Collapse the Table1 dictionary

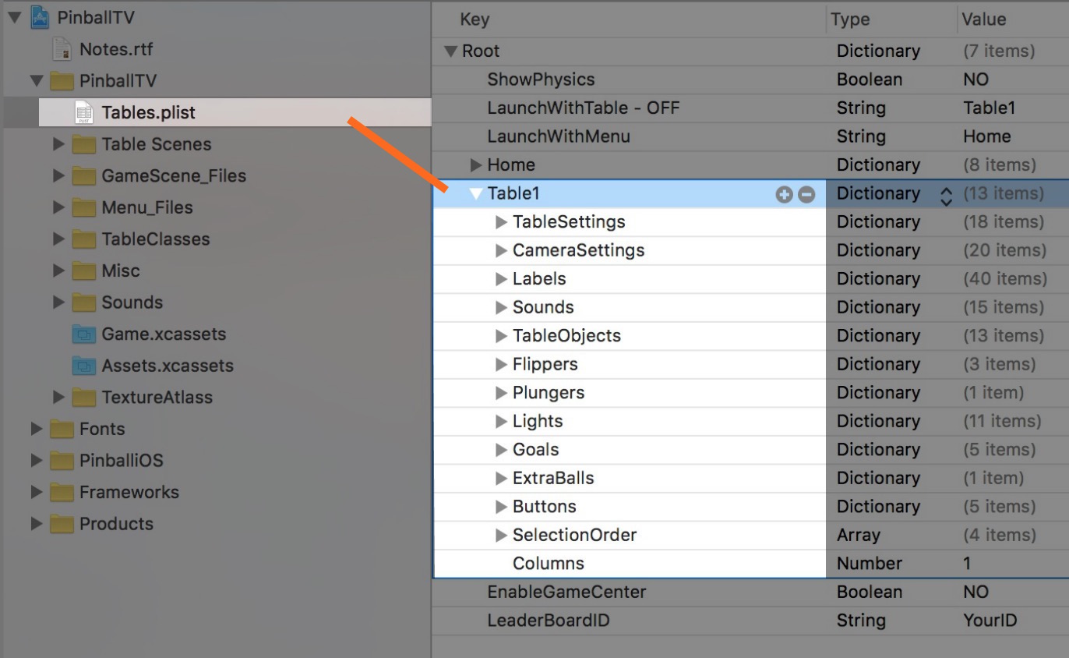click(476, 194)
